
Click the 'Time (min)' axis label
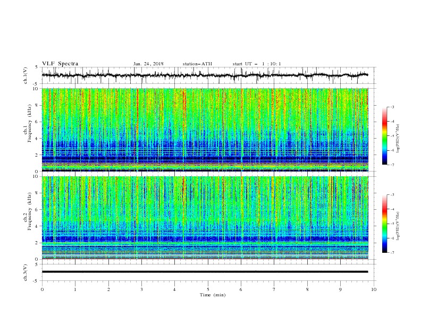213,295
